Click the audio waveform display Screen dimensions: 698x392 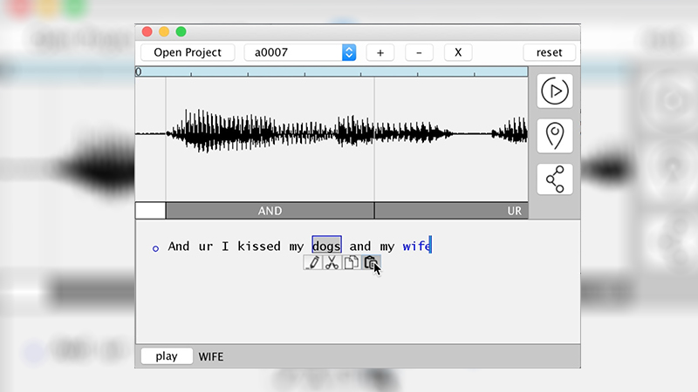tap(332, 139)
